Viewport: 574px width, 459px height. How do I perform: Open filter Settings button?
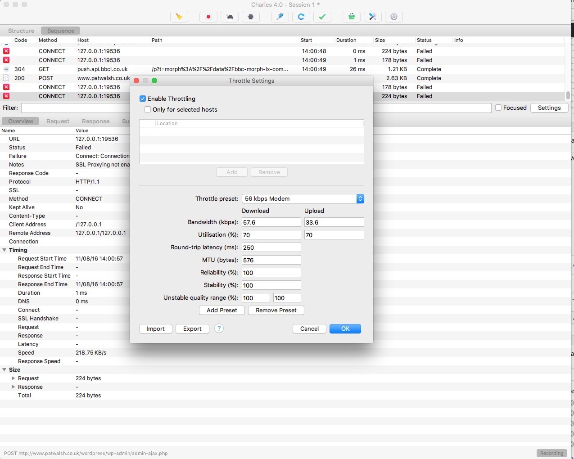(x=549, y=108)
